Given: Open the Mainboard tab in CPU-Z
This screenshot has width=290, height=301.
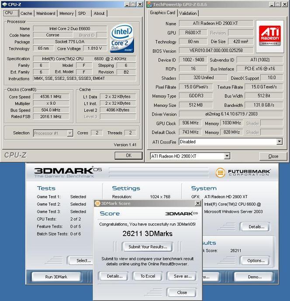Looking at the screenshot, I should [46, 14].
